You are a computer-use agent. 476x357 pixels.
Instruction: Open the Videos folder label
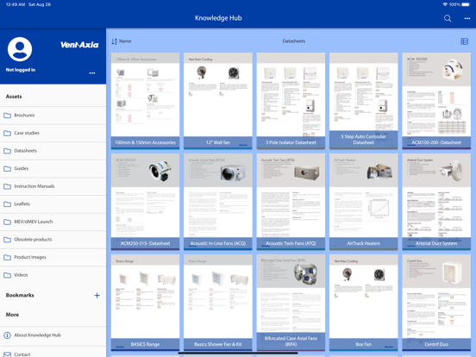[x=21, y=275]
